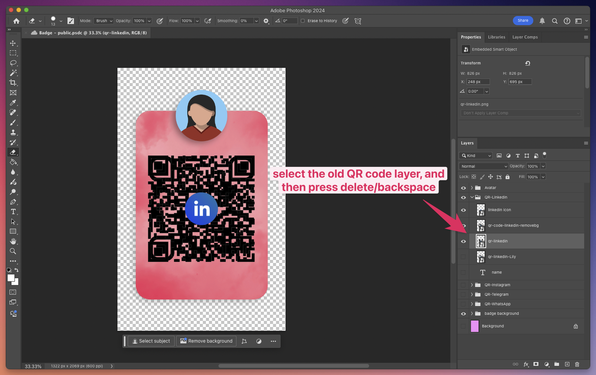Select the Properties tab

tap(471, 37)
